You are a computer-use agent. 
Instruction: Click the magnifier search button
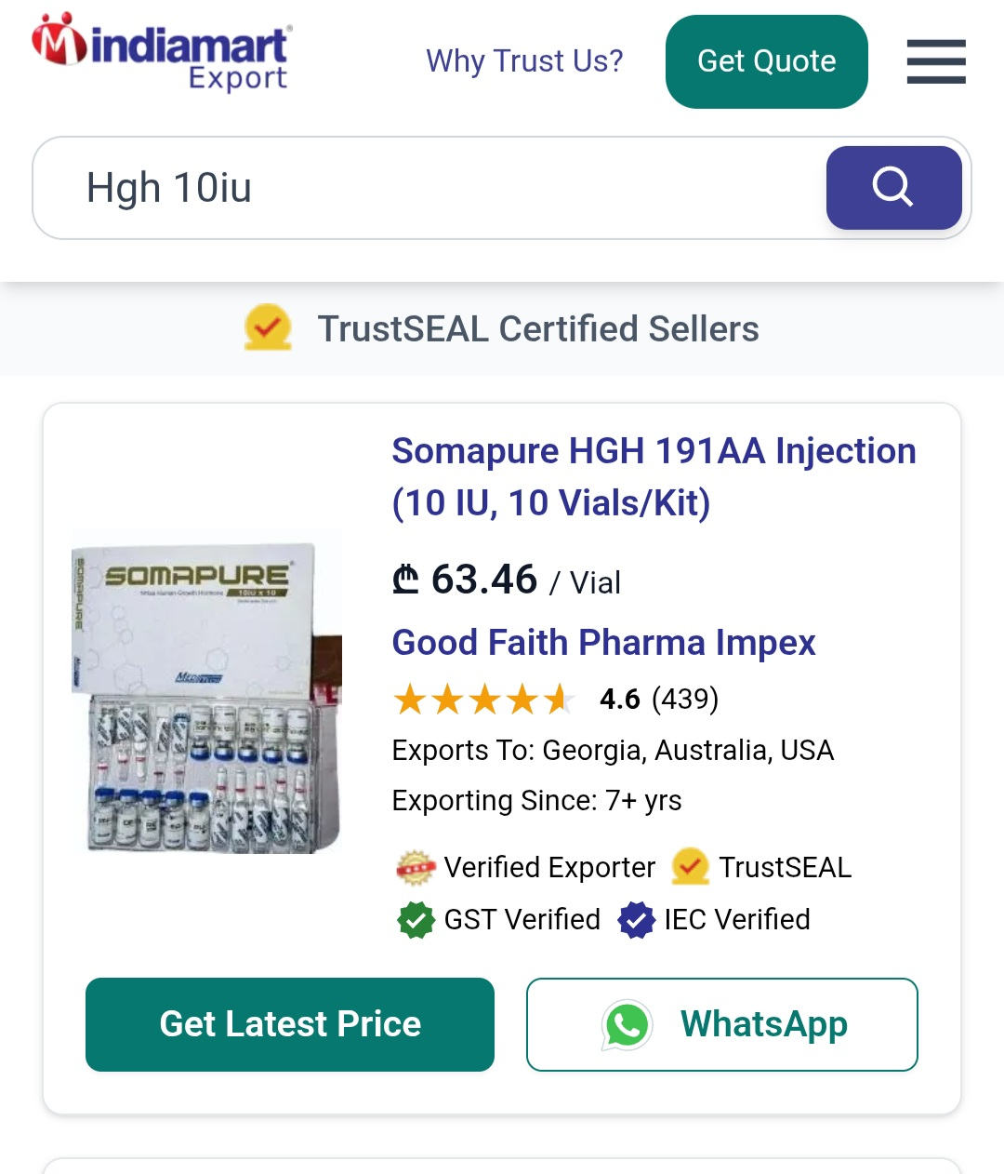893,187
